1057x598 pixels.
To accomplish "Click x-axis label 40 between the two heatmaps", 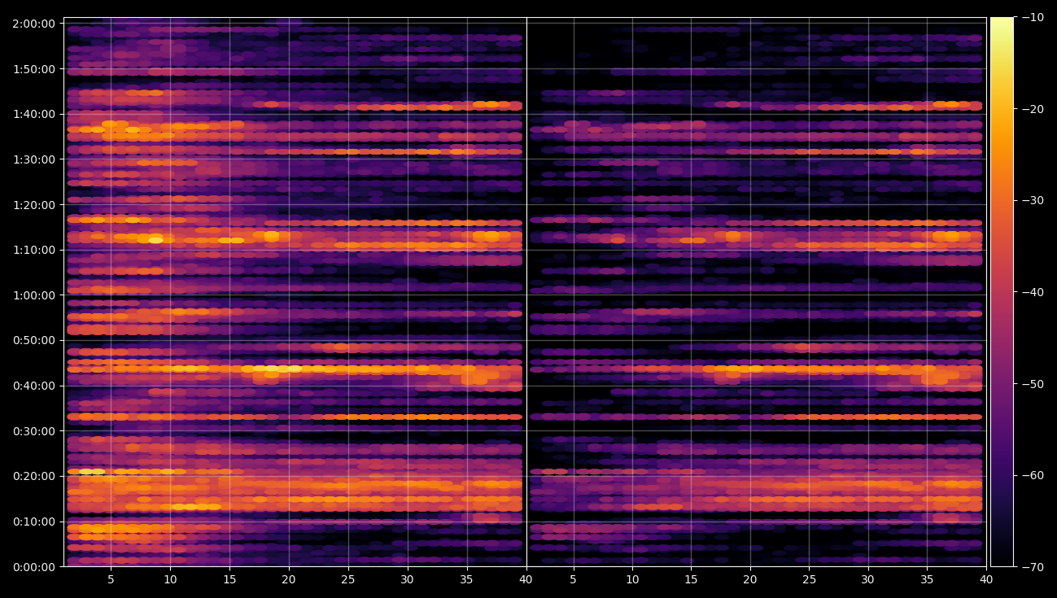I will coord(526,580).
